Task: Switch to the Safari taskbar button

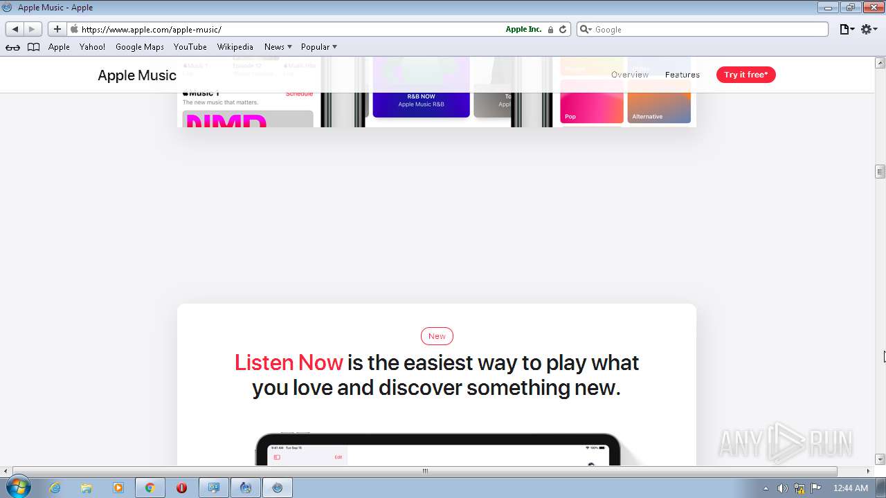Action: coord(278,488)
